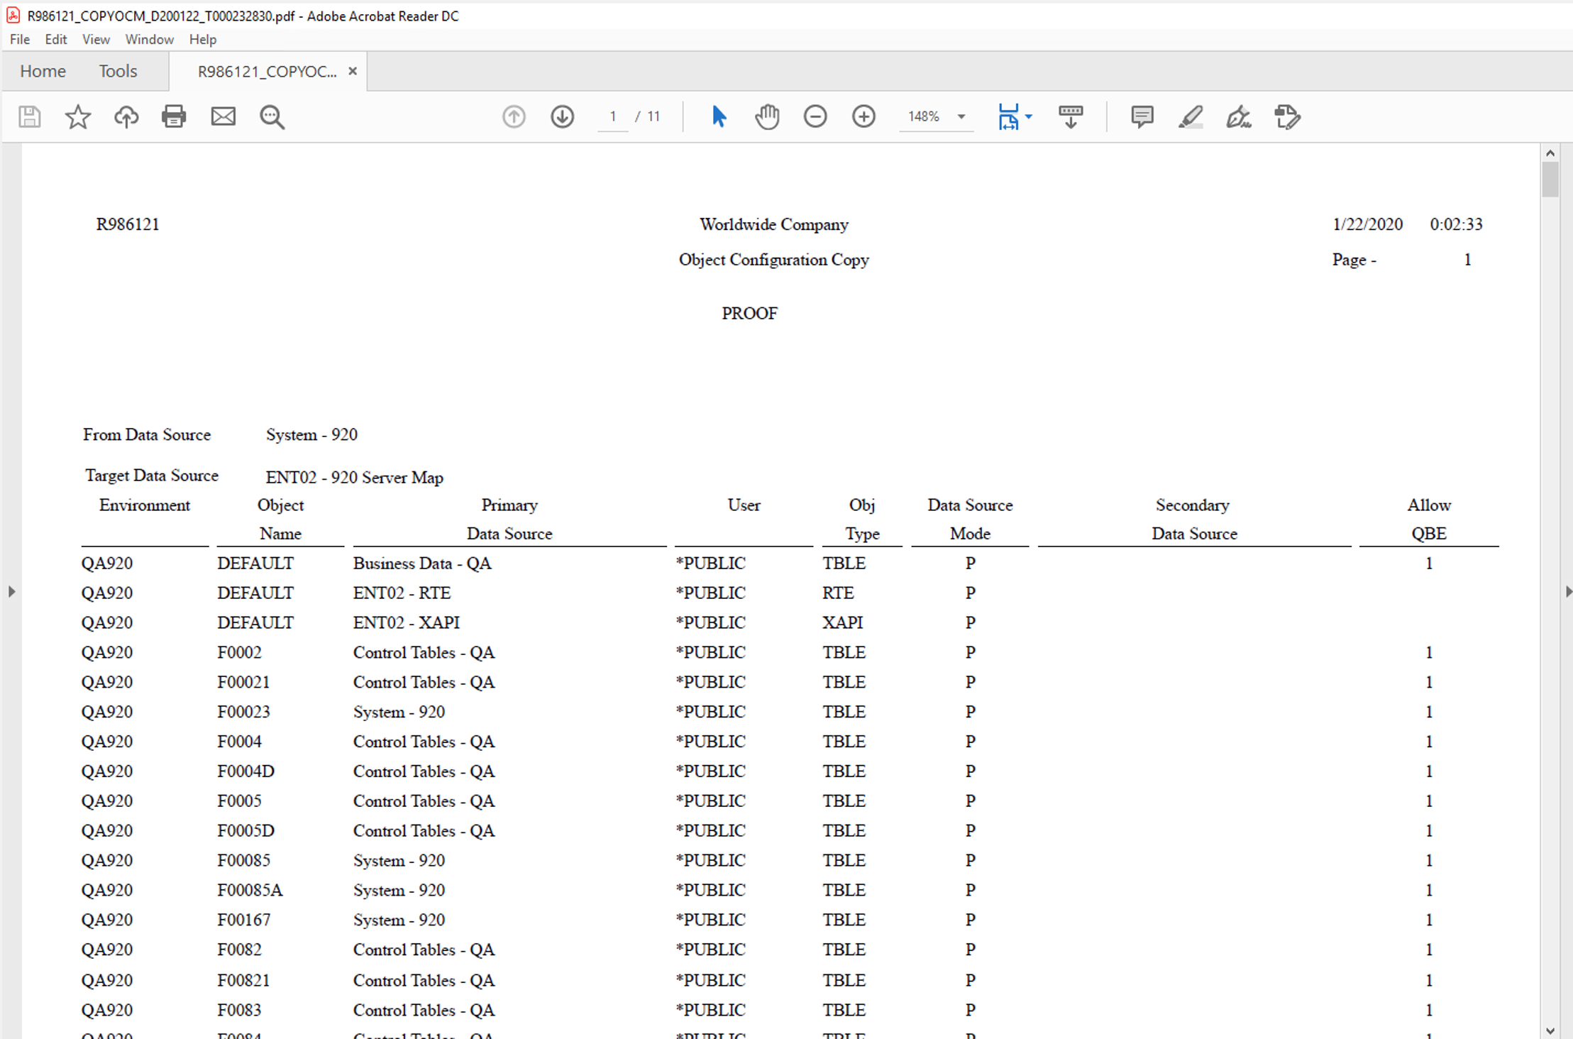This screenshot has height=1039, width=1573.
Task: Go to the next page arrow
Action: [562, 116]
